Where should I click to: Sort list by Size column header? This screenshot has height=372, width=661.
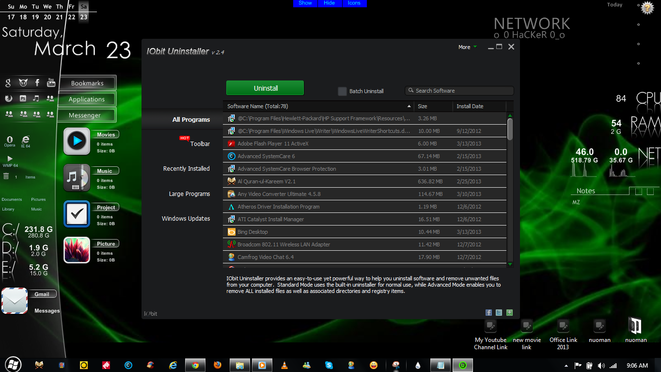pos(433,106)
